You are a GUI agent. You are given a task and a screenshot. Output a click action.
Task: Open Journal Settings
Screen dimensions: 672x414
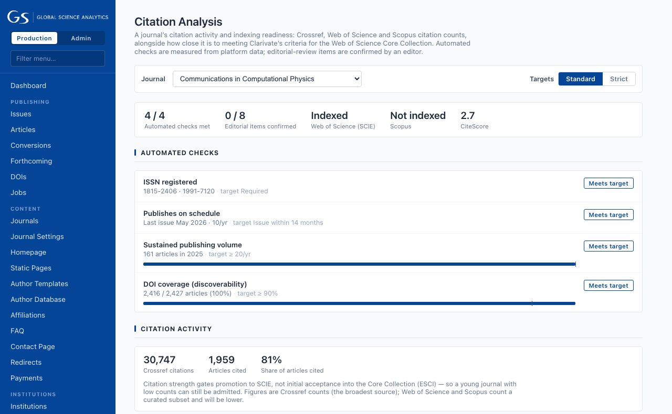[x=37, y=236]
